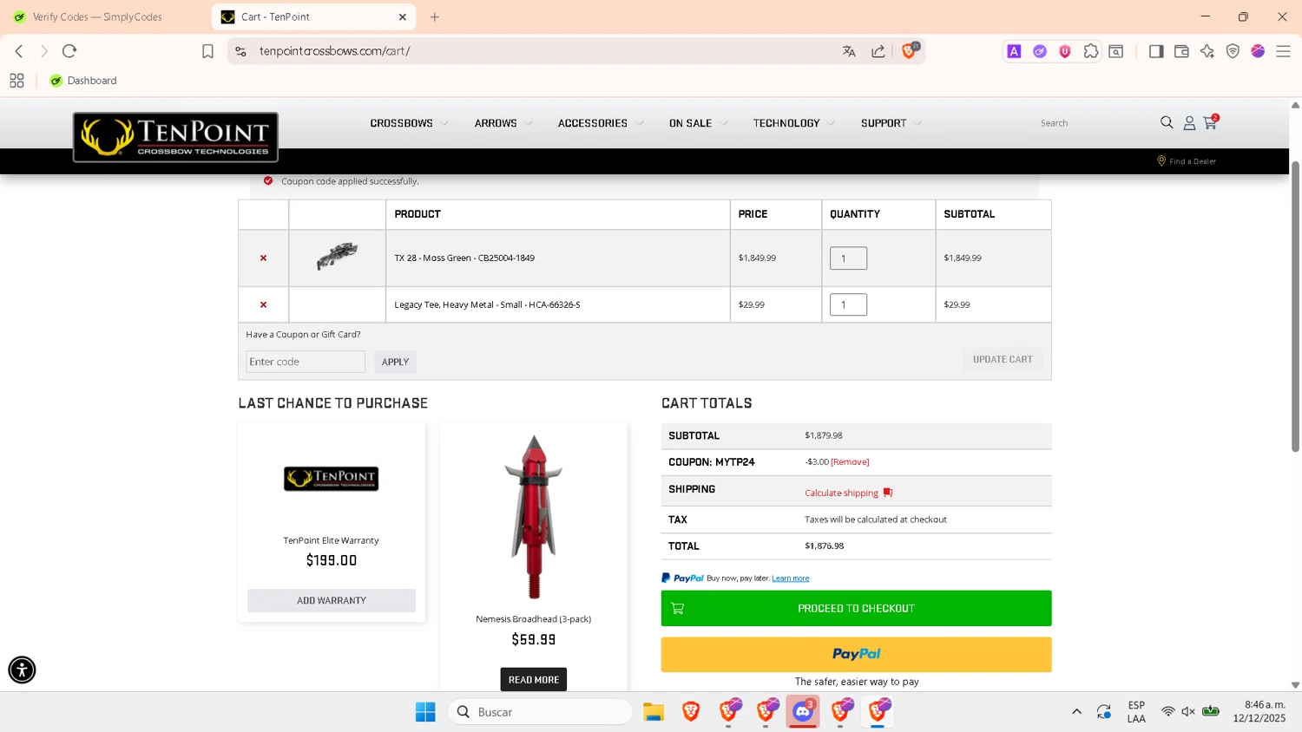1302x732 pixels.
Task: Remove TX 28 Moss Green from cart
Action: [x=263, y=258]
